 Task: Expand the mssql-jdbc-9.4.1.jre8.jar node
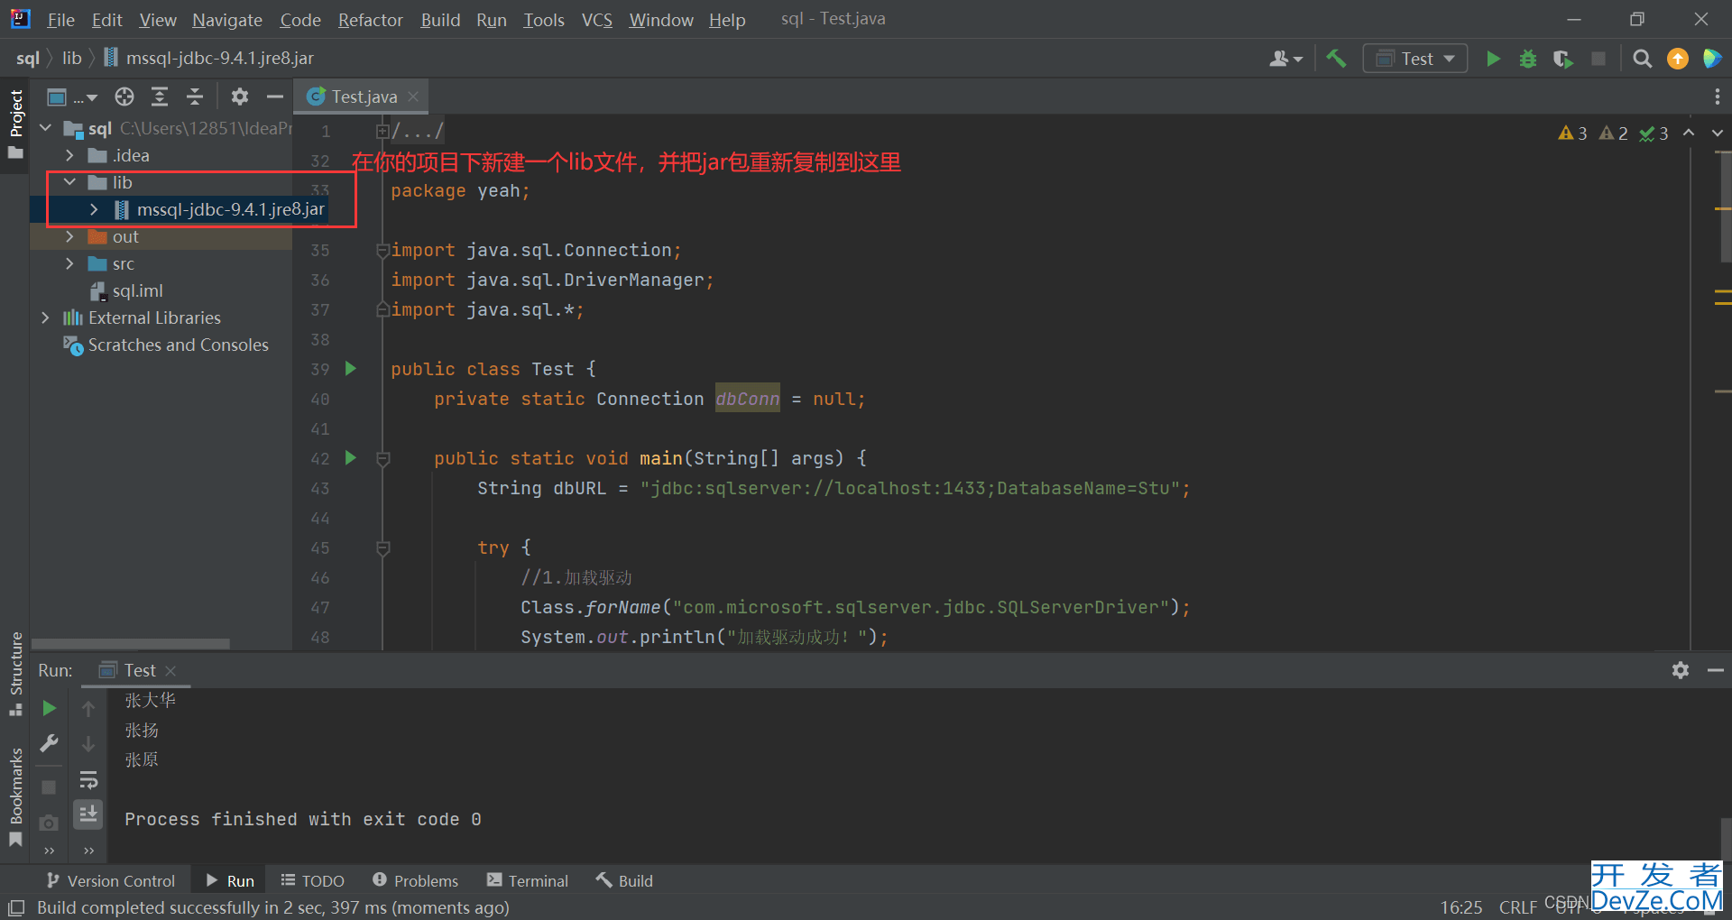94,209
